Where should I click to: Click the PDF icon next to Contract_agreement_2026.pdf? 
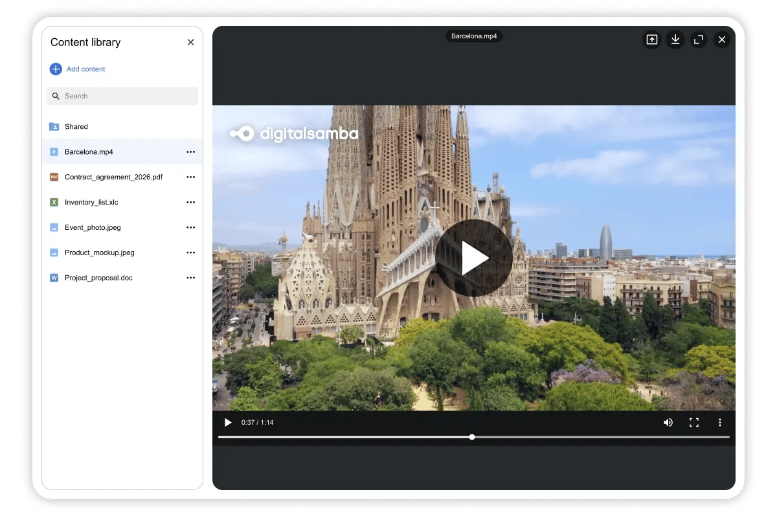click(x=55, y=177)
